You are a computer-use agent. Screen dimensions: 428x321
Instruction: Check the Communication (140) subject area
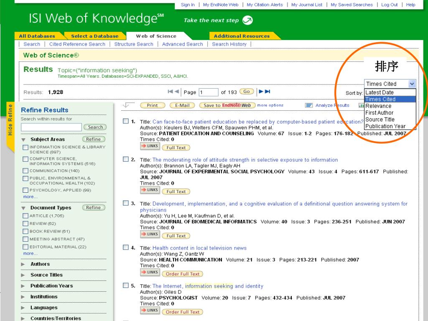click(25, 171)
